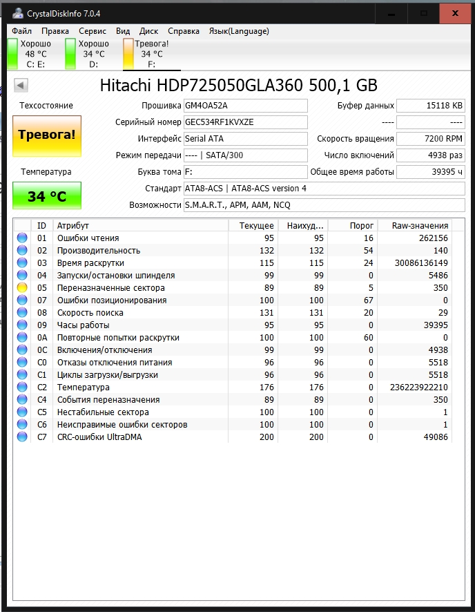Click the previous disk arrow button

(x=21, y=86)
